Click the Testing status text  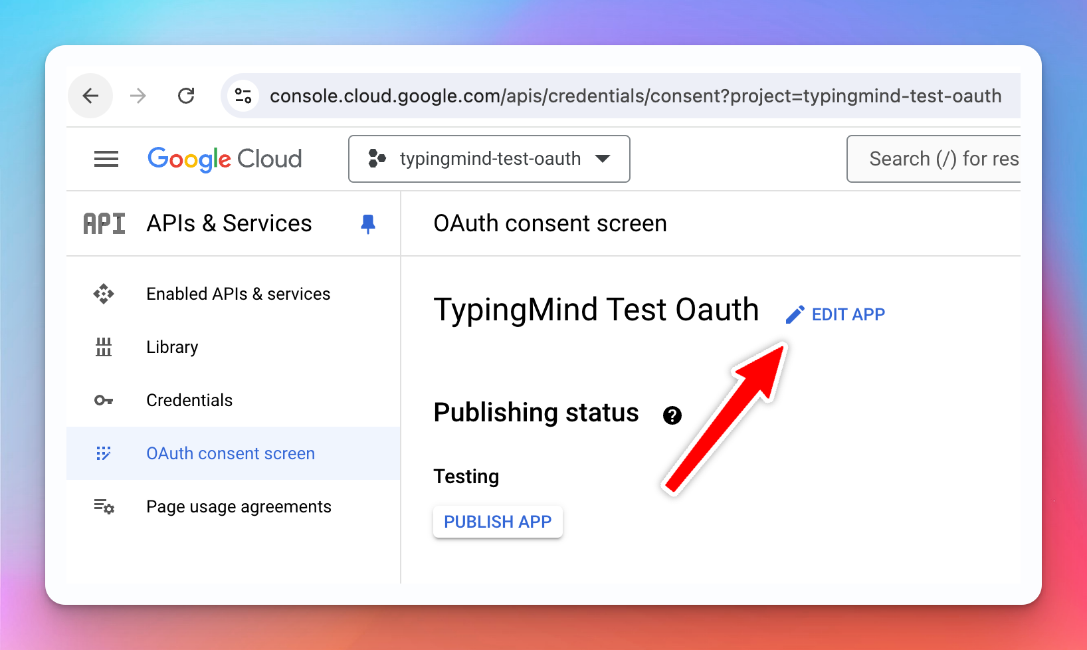466,477
